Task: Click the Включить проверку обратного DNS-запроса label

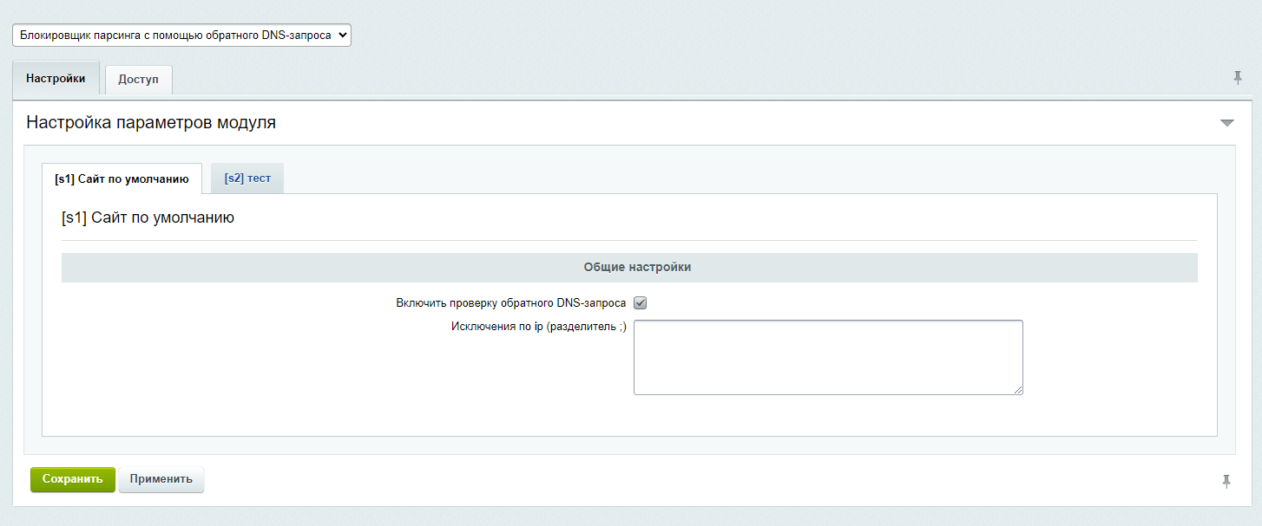Action: coord(510,303)
